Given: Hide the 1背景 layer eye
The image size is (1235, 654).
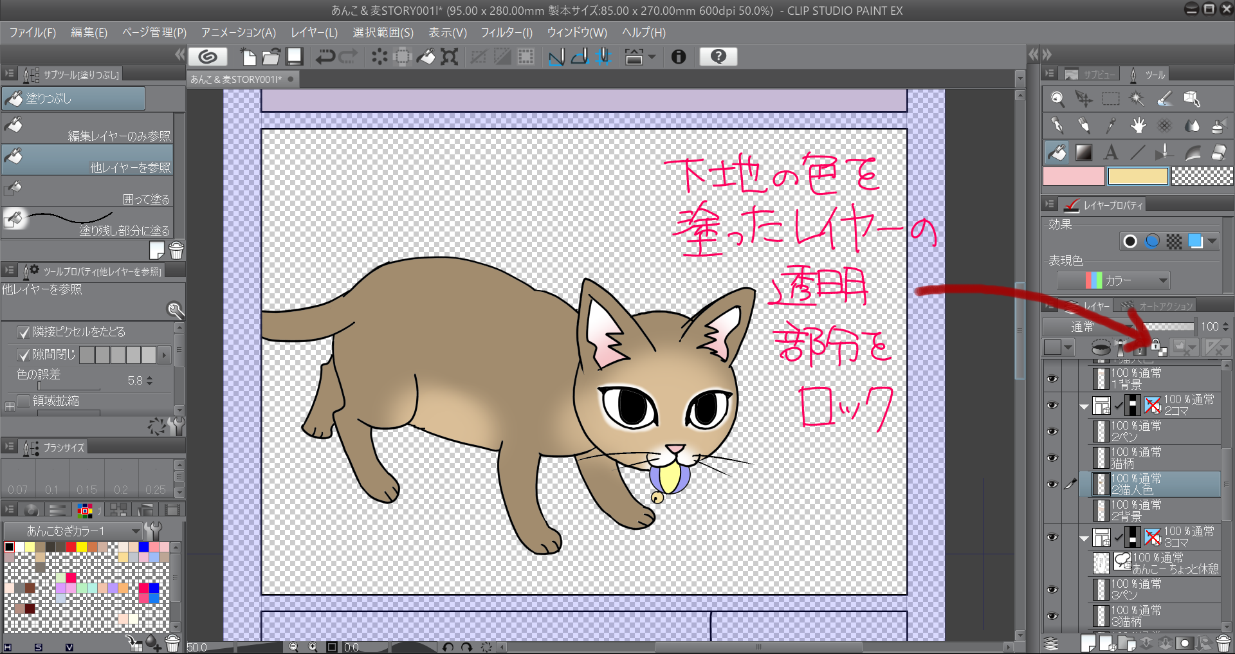Looking at the screenshot, I should coord(1052,379).
